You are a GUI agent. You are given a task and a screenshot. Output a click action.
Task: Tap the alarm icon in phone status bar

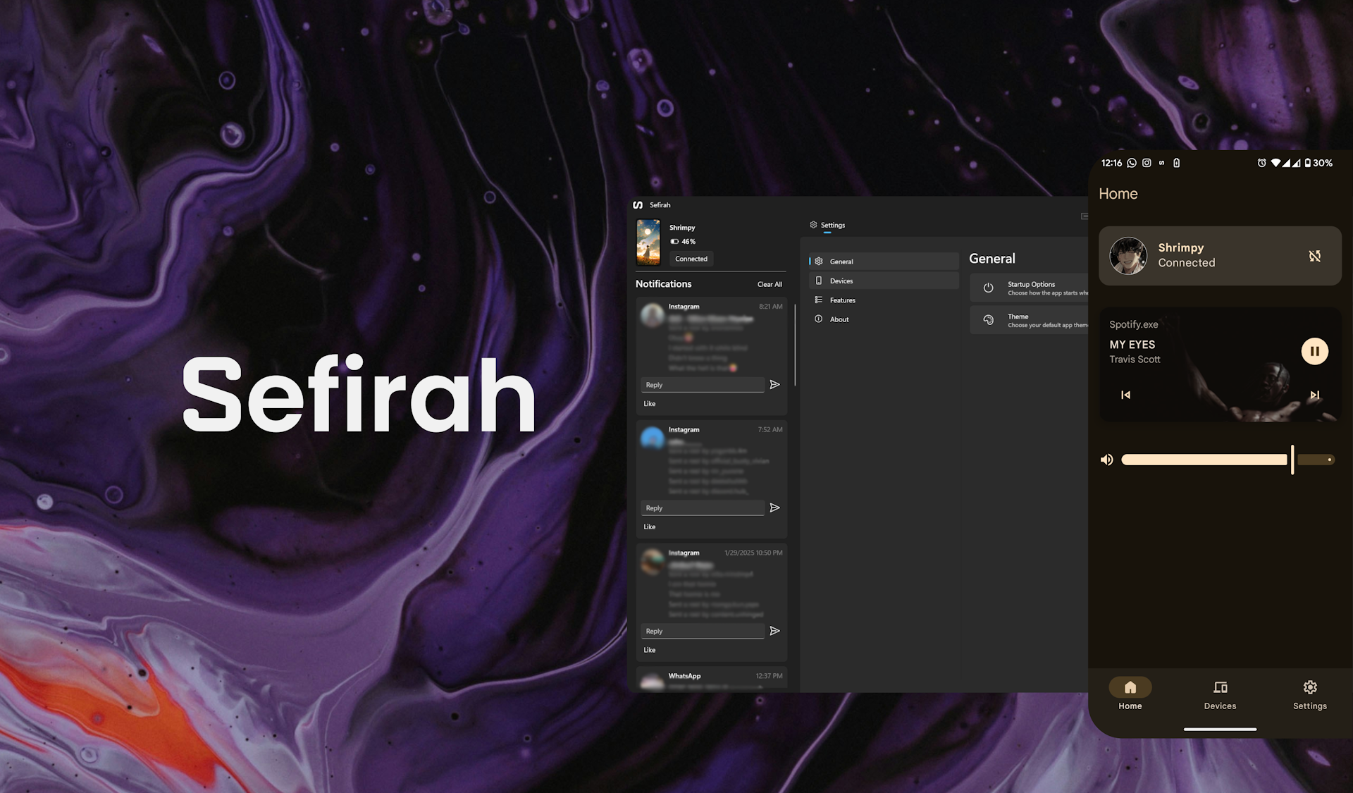[x=1261, y=163]
